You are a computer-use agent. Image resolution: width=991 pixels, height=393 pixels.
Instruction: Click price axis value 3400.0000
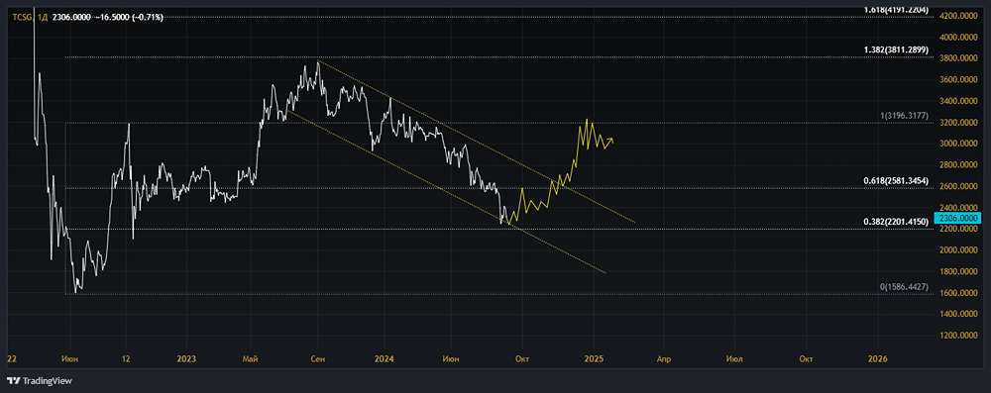click(958, 101)
